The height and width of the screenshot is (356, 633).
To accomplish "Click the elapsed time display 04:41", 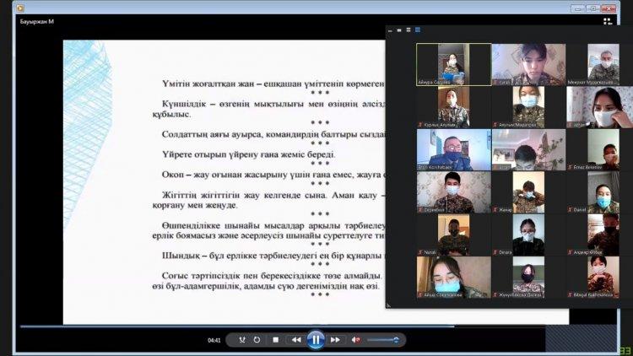I will [x=214, y=341].
